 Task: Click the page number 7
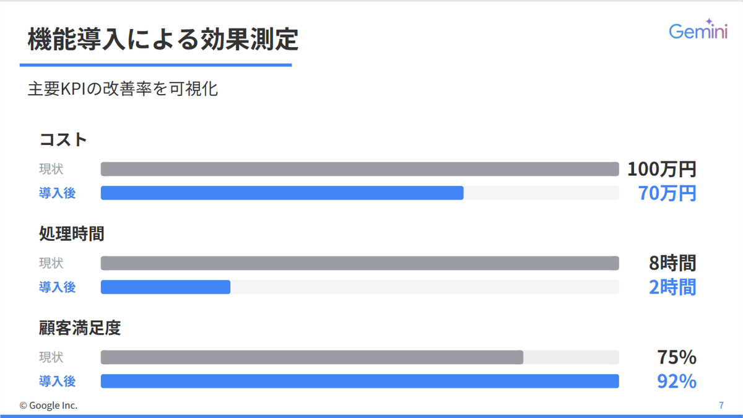[x=721, y=406]
